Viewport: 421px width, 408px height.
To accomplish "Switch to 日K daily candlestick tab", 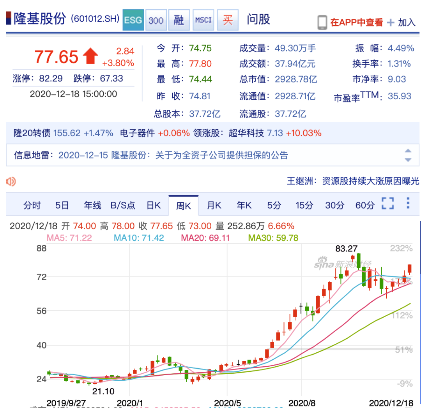I will point(154,205).
